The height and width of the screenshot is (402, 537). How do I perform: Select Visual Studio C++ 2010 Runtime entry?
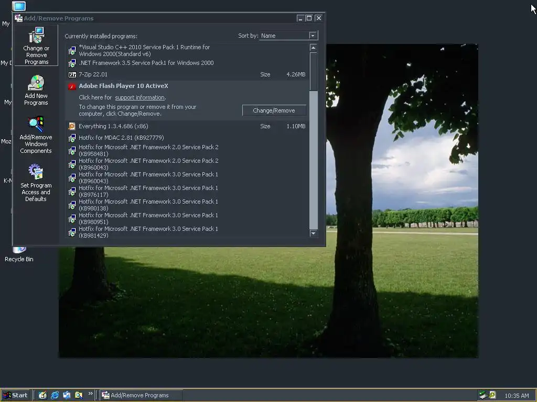click(187, 51)
